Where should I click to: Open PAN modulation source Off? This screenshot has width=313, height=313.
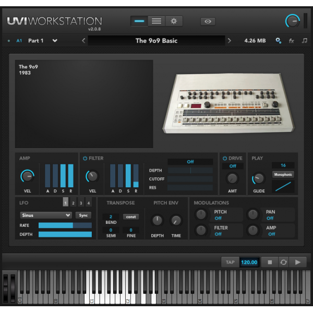pyautogui.click(x=270, y=218)
